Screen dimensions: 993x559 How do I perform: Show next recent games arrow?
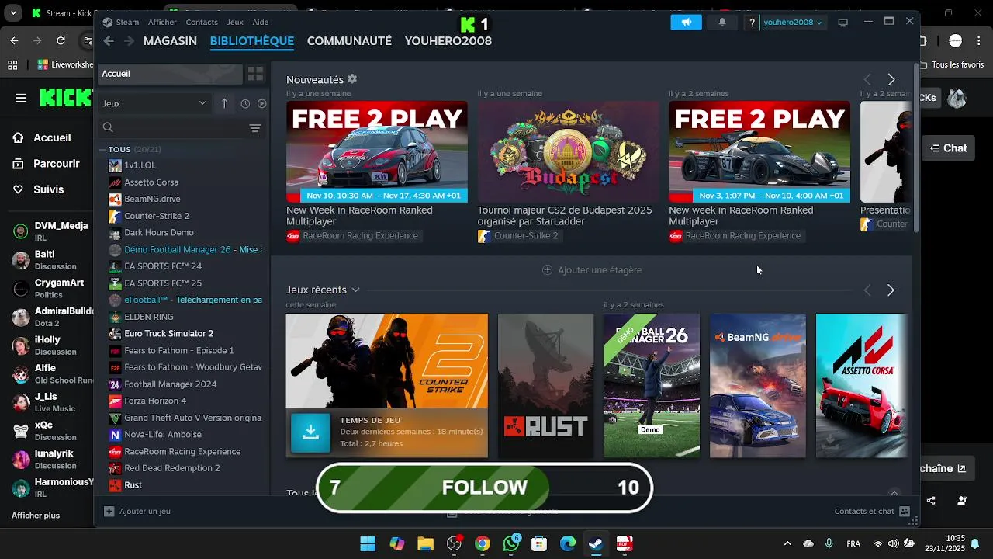891,290
